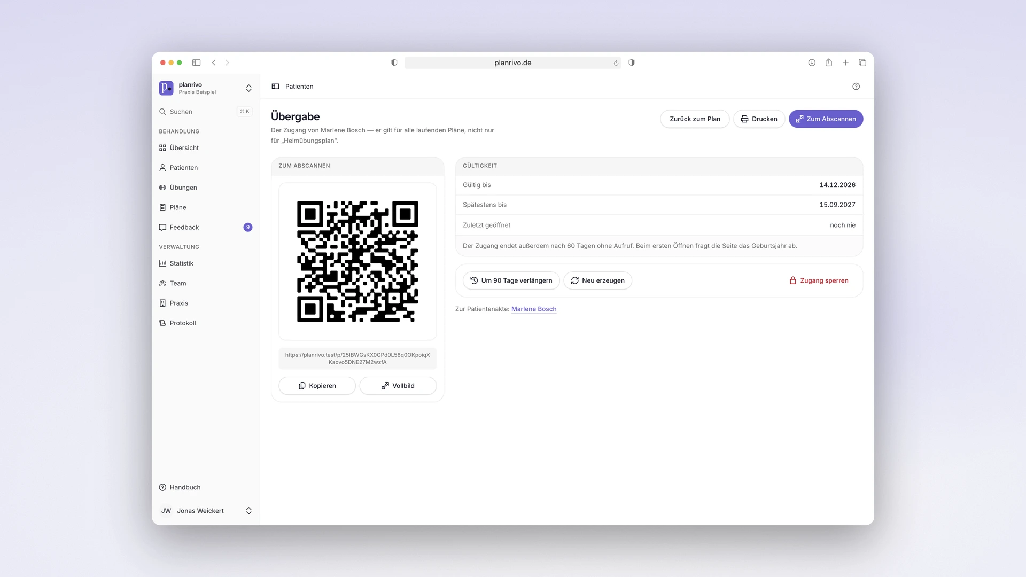This screenshot has width=1026, height=577.
Task: Reload the page with the refresh icon
Action: (616, 63)
